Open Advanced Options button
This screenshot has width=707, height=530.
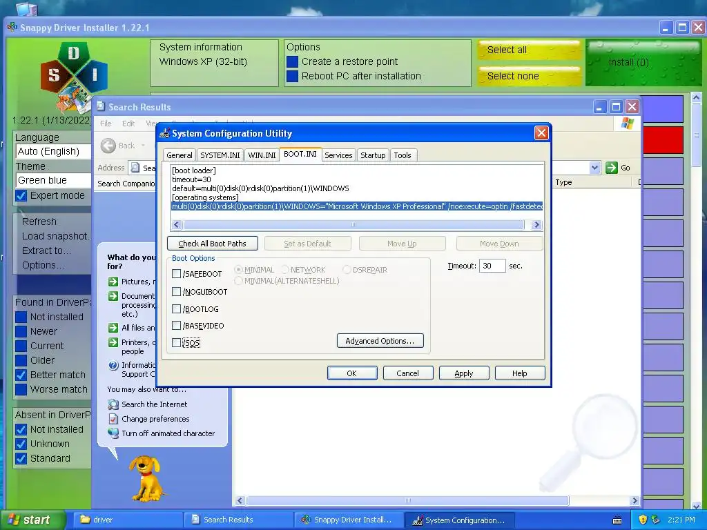[x=380, y=341]
